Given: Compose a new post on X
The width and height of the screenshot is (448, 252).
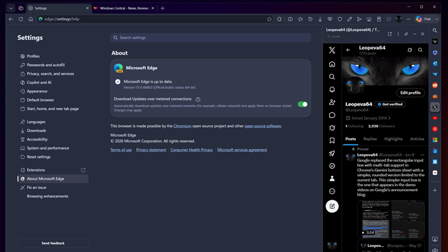Looking at the screenshot, I should tap(332, 206).
